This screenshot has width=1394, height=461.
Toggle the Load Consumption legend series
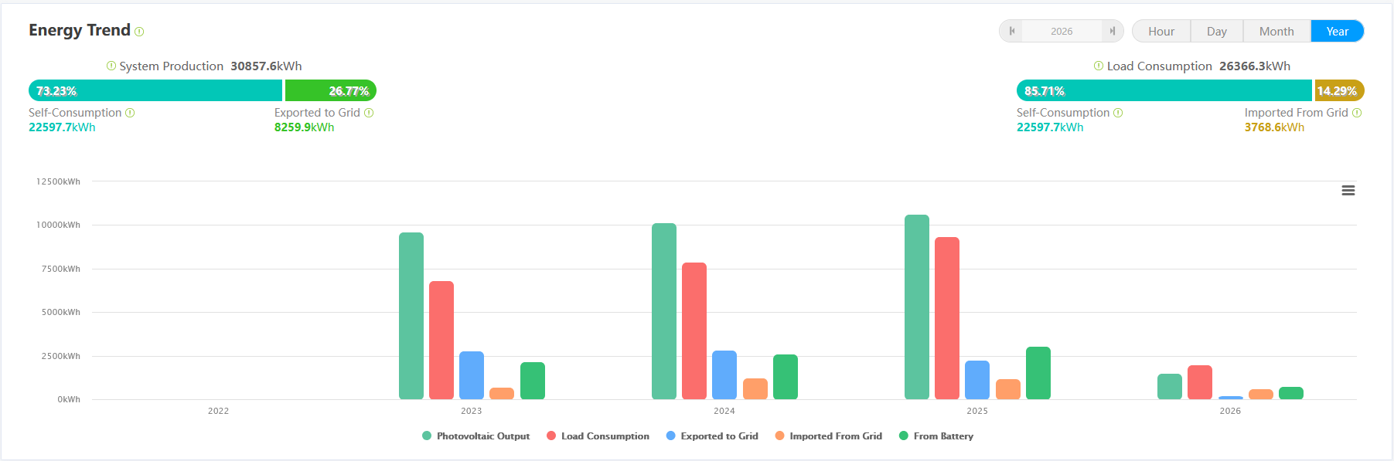tap(598, 436)
